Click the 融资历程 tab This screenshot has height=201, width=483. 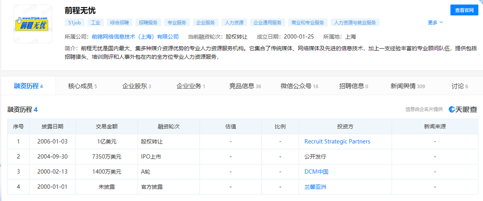28,86
